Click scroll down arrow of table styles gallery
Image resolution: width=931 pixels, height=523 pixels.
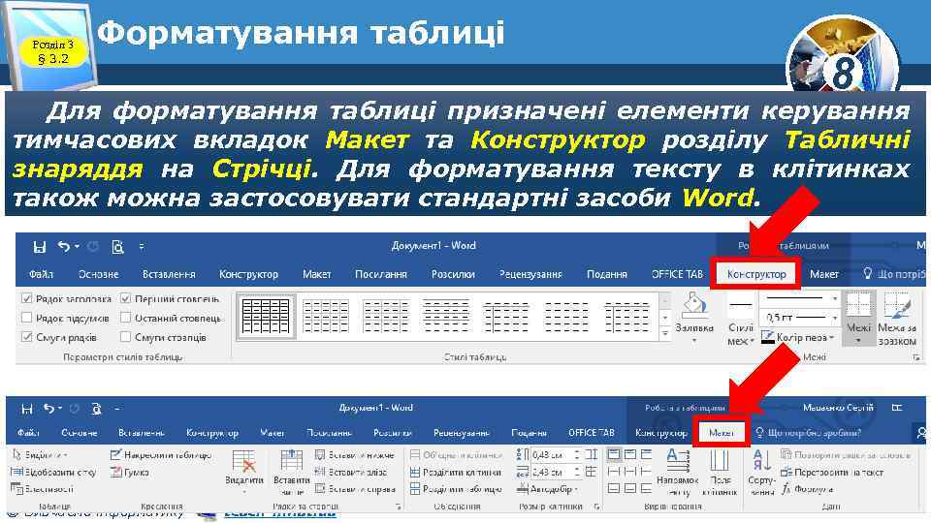click(x=665, y=318)
